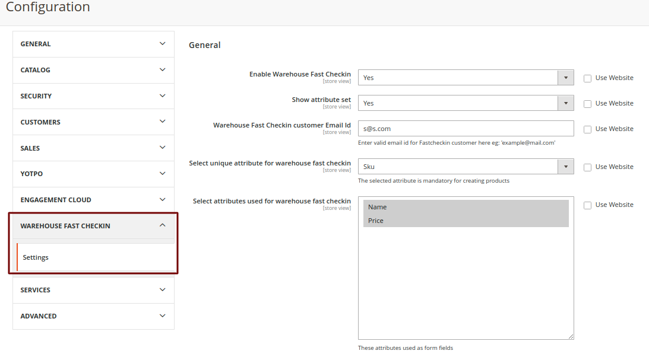Open the Show attribute set dropdown
The image size is (649, 357).
click(x=466, y=103)
